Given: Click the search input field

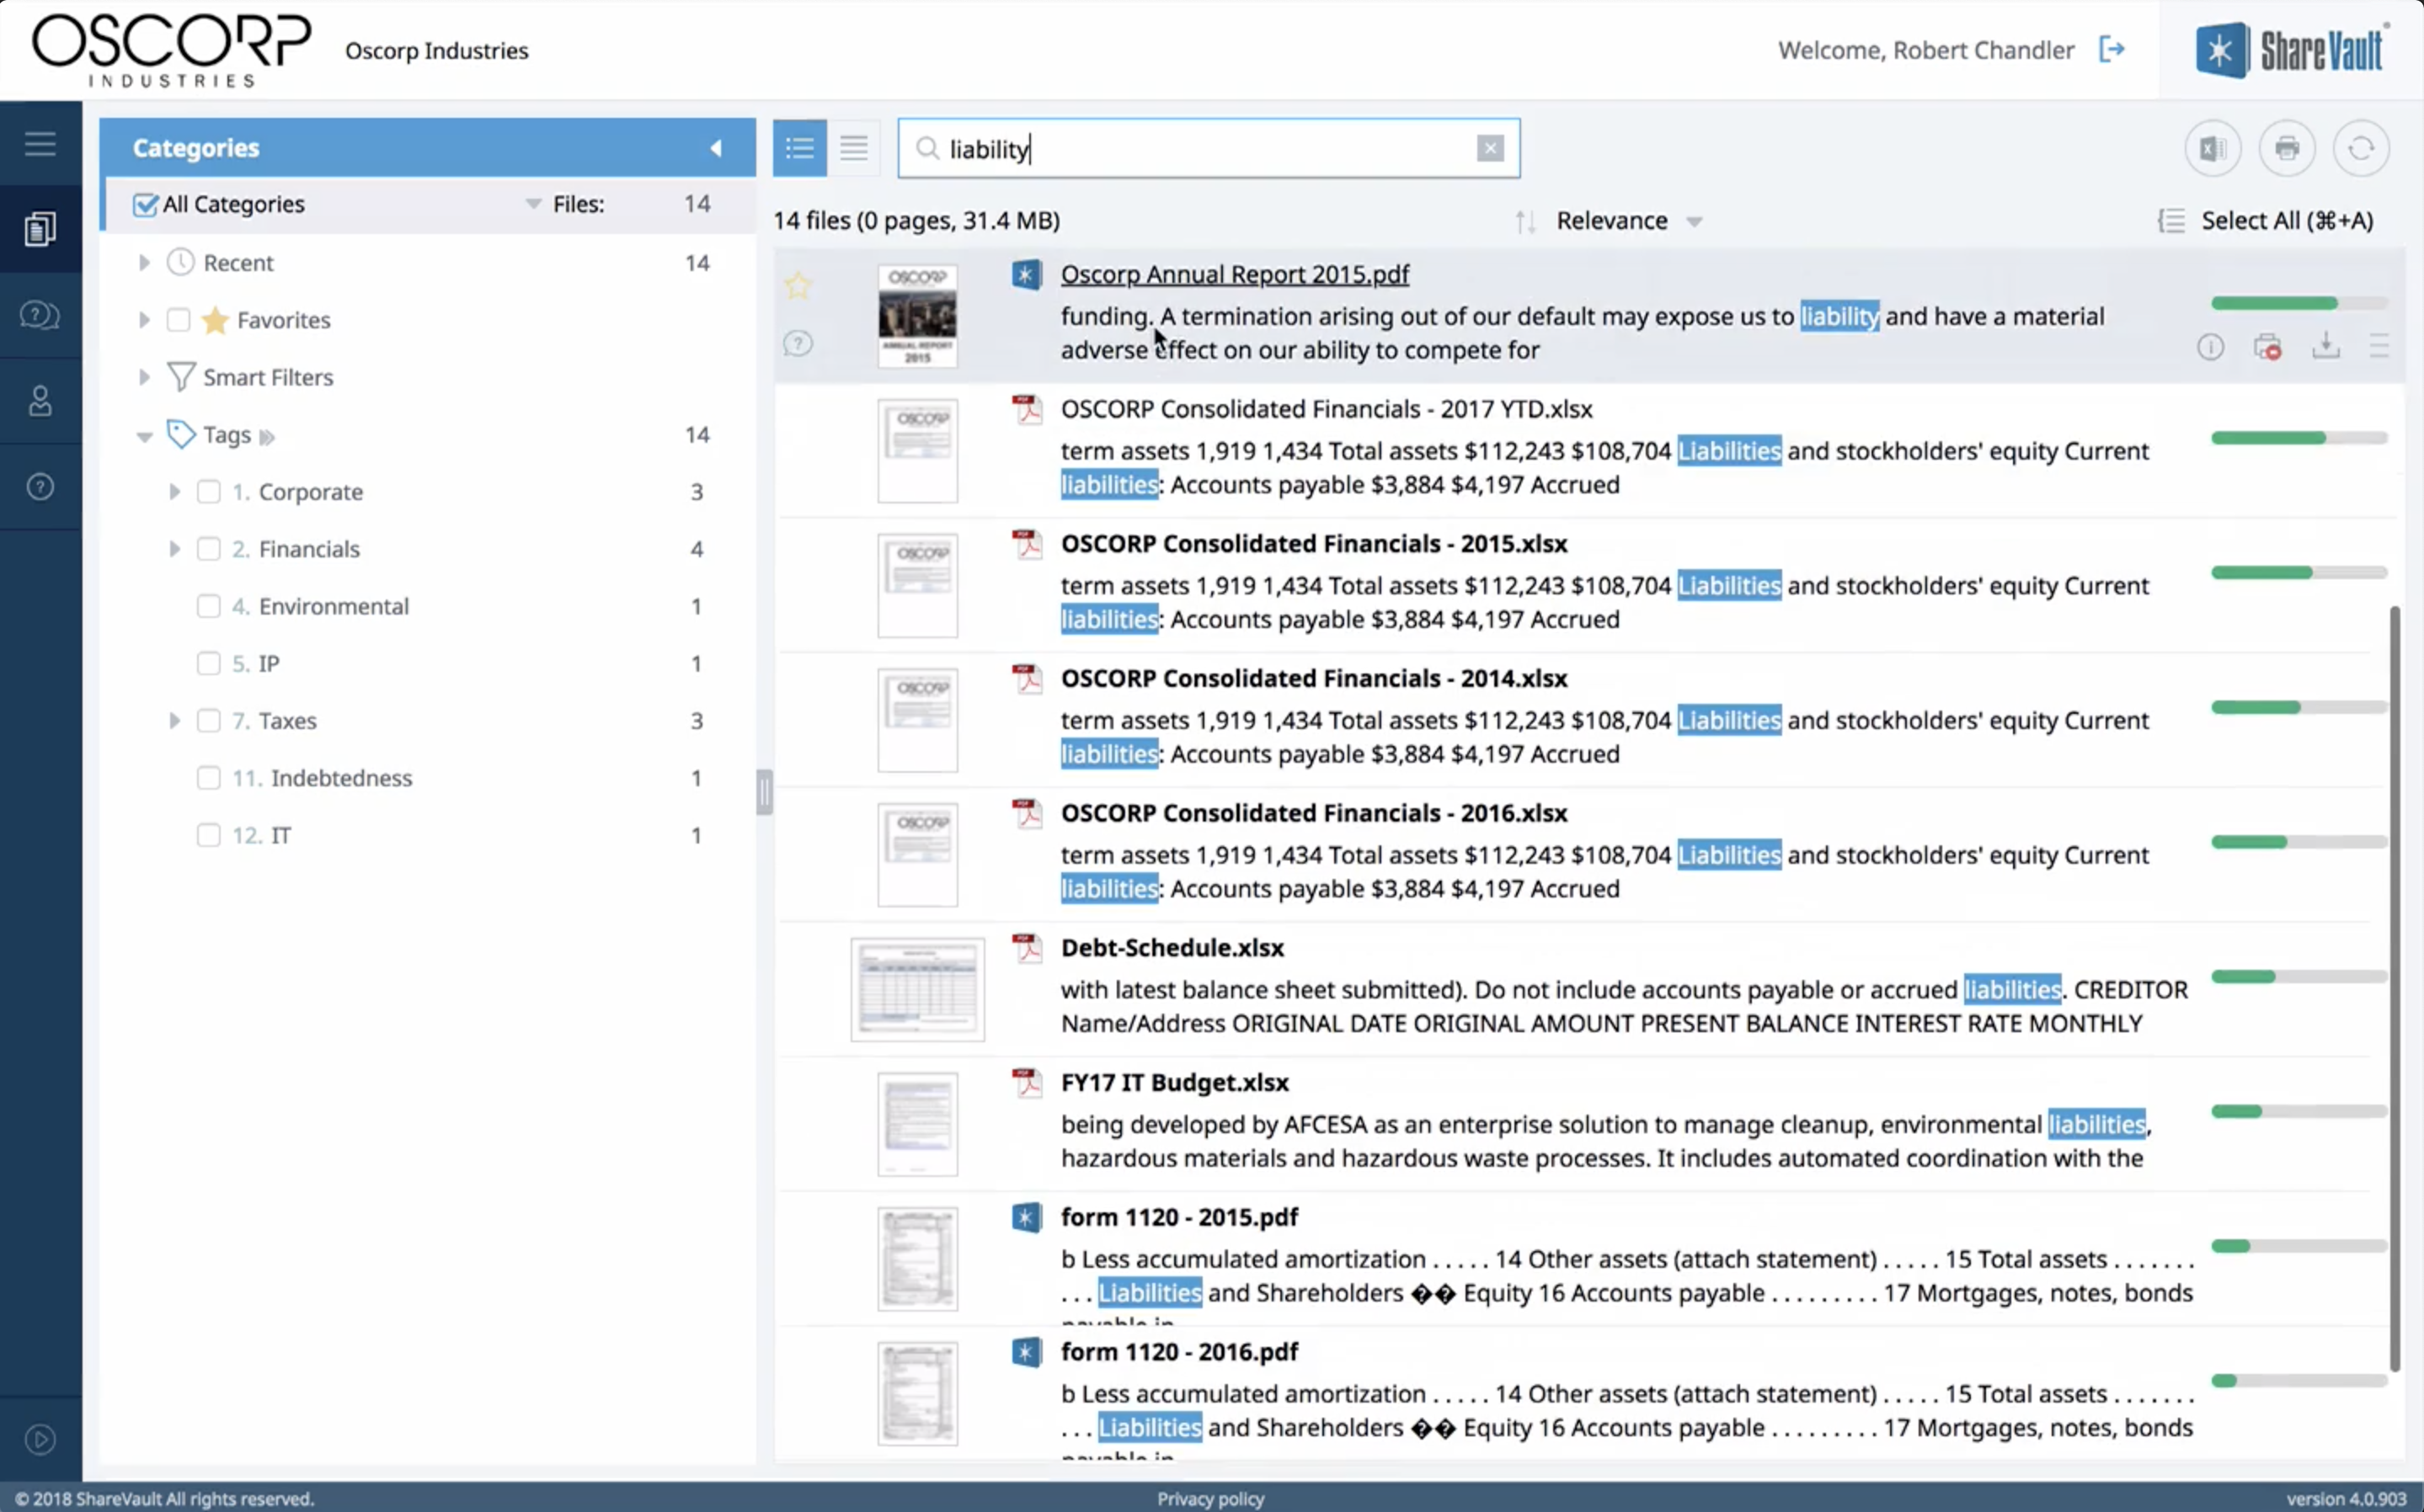Looking at the screenshot, I should click(x=1208, y=148).
